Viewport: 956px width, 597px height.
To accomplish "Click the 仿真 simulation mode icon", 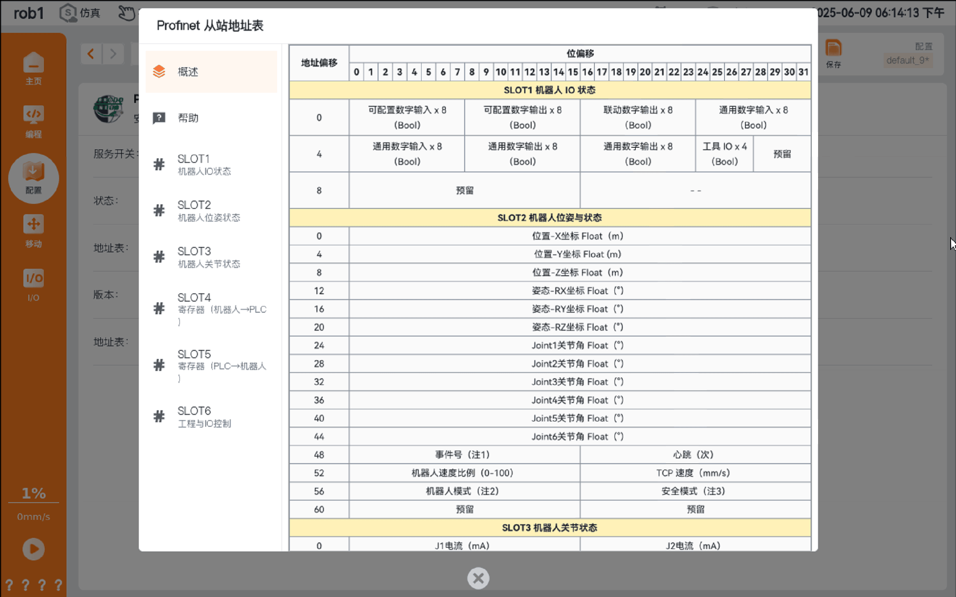I will tap(80, 13).
